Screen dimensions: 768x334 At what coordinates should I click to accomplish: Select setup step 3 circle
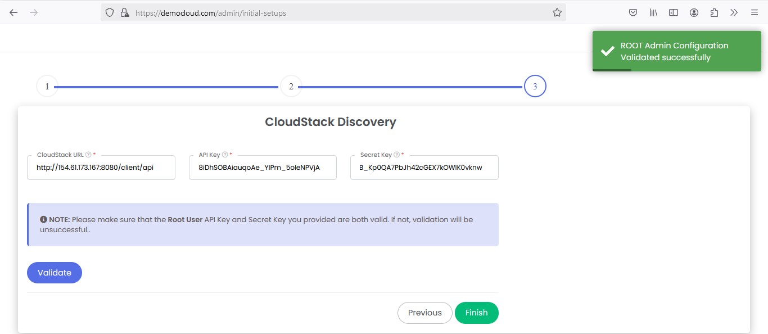535,87
